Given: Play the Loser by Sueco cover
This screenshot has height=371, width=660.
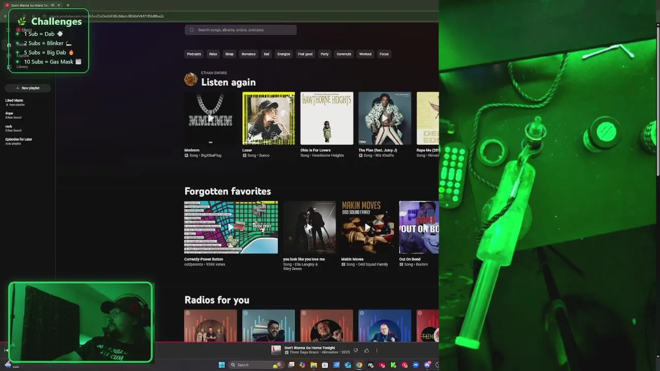Looking at the screenshot, I should click(269, 119).
